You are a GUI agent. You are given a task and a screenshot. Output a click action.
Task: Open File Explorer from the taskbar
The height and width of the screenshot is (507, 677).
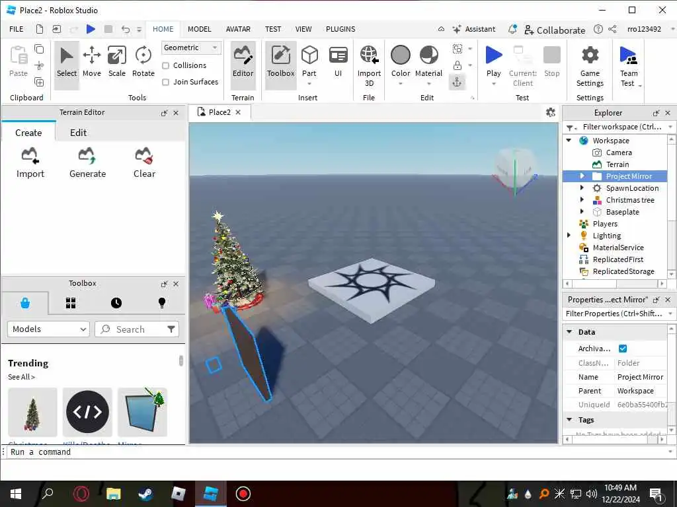(x=114, y=494)
